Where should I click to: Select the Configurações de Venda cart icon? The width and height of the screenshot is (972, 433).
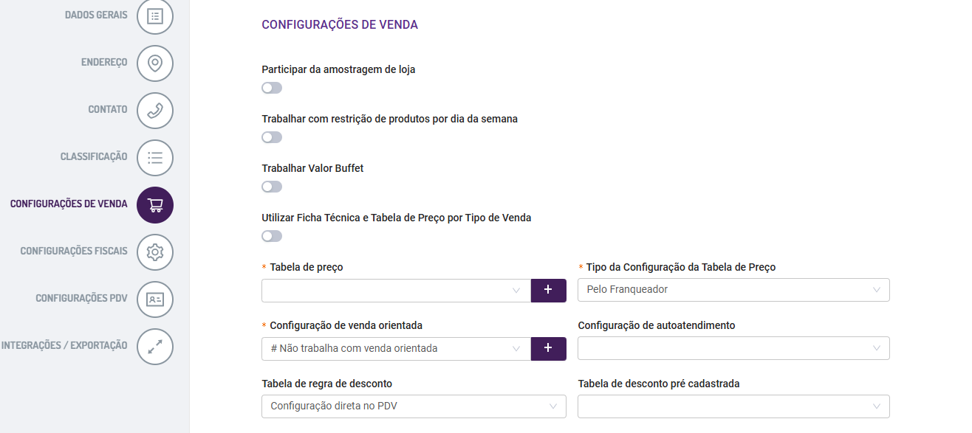click(155, 205)
